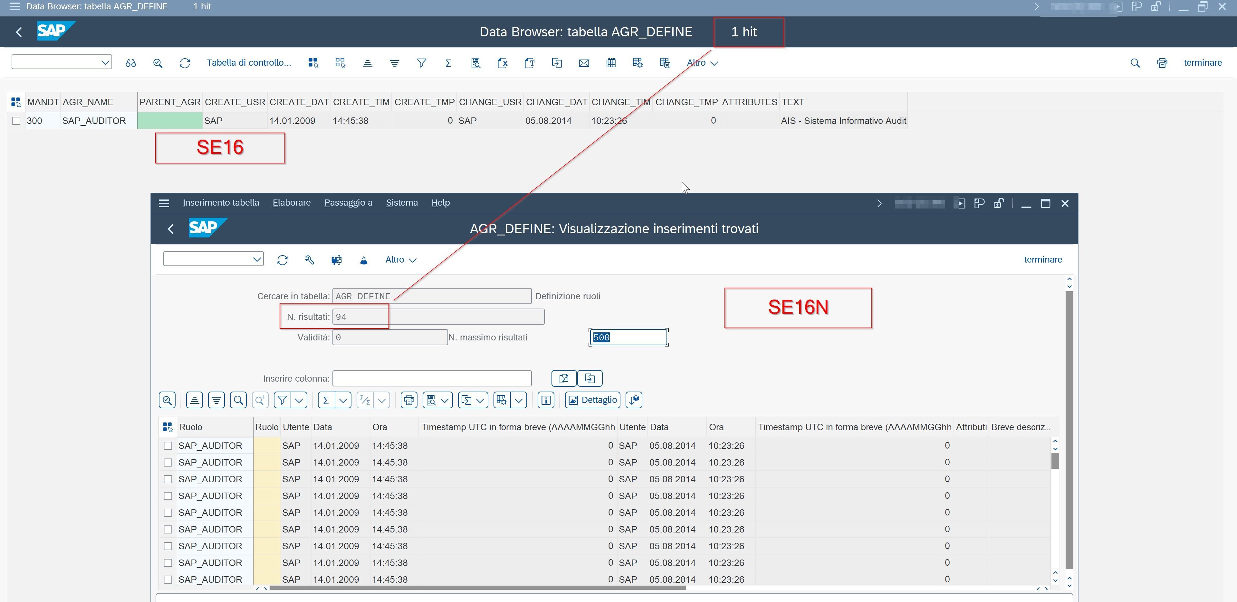Click the glasses display icon in SE16 toolbar
This screenshot has width=1237, height=602.
pos(130,63)
